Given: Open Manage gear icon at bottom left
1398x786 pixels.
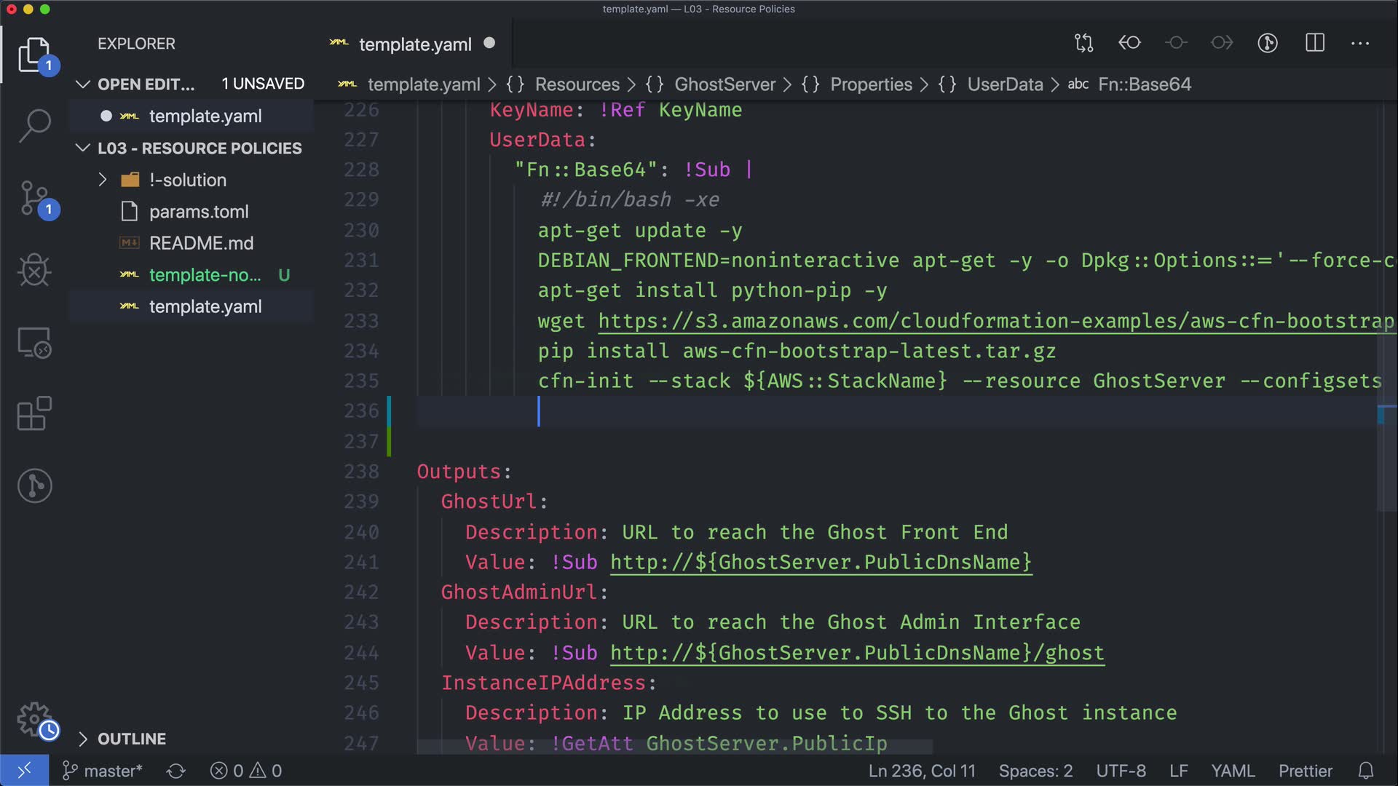Looking at the screenshot, I should point(34,719).
